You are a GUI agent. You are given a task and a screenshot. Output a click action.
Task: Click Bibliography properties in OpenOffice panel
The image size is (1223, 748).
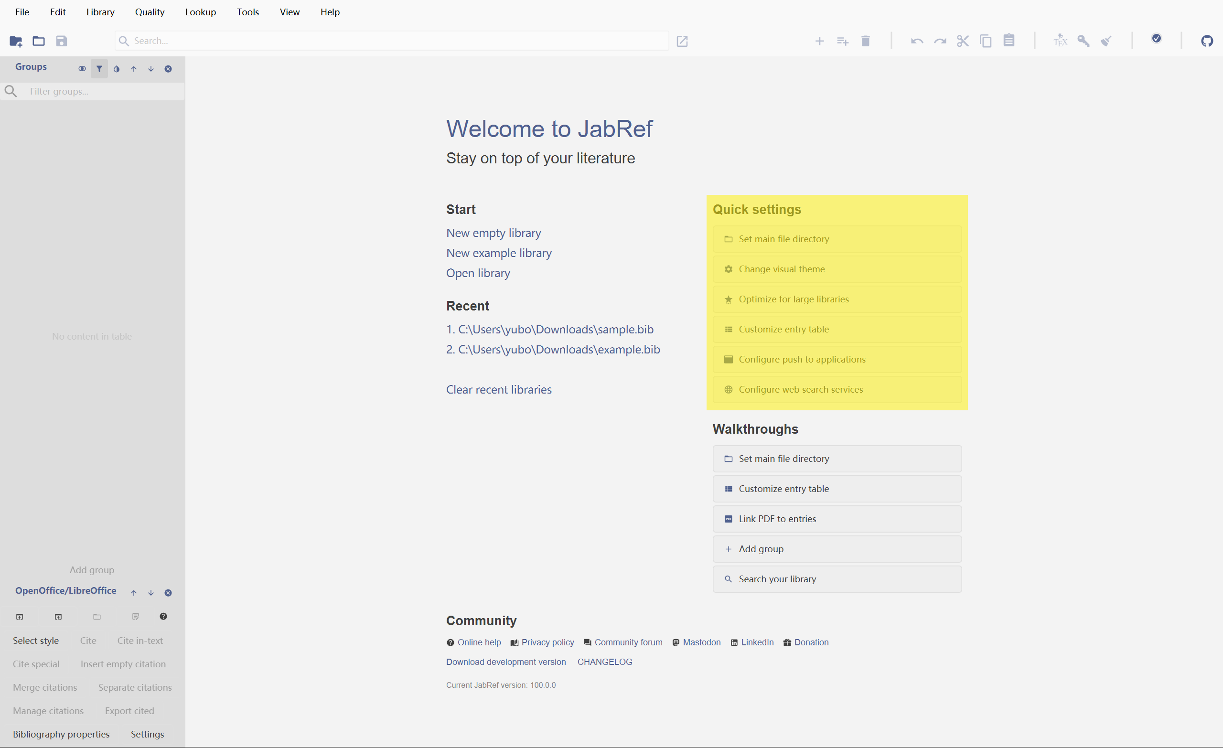pos(61,735)
